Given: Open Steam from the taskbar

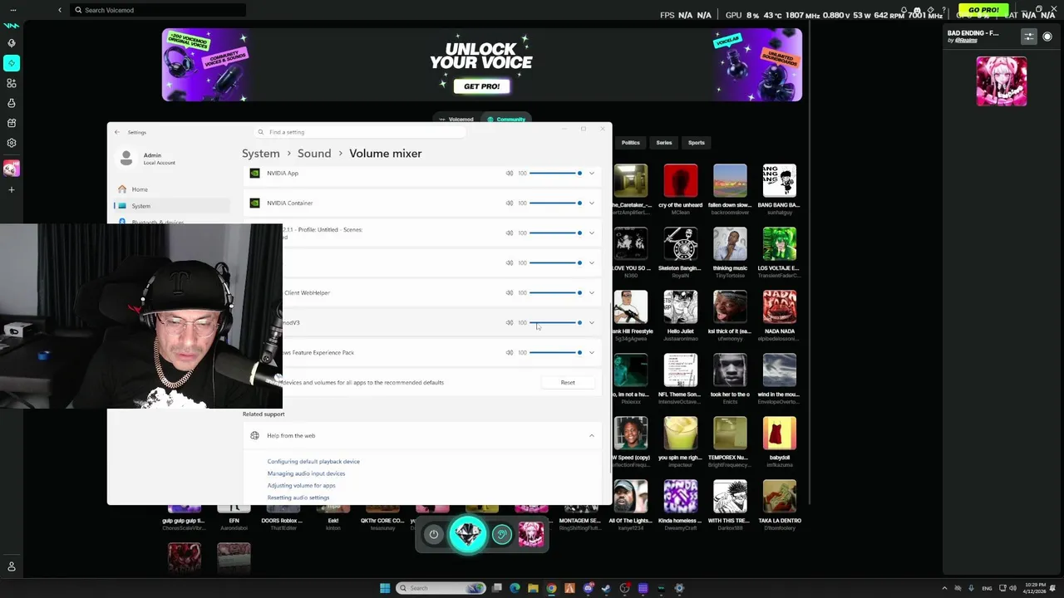Looking at the screenshot, I should [x=606, y=588].
